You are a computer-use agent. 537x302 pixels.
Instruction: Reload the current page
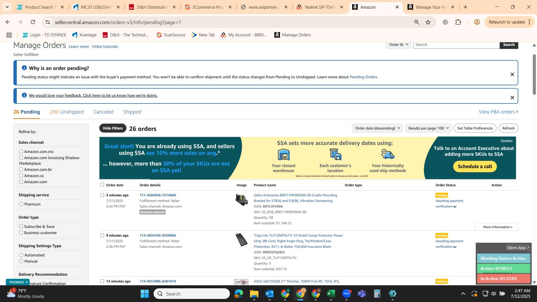click(33, 22)
